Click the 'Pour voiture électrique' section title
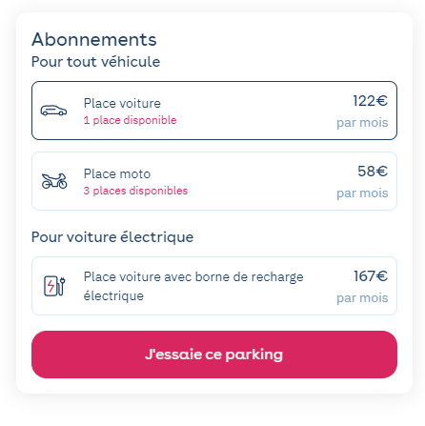This screenshot has height=426, width=425. coord(112,237)
